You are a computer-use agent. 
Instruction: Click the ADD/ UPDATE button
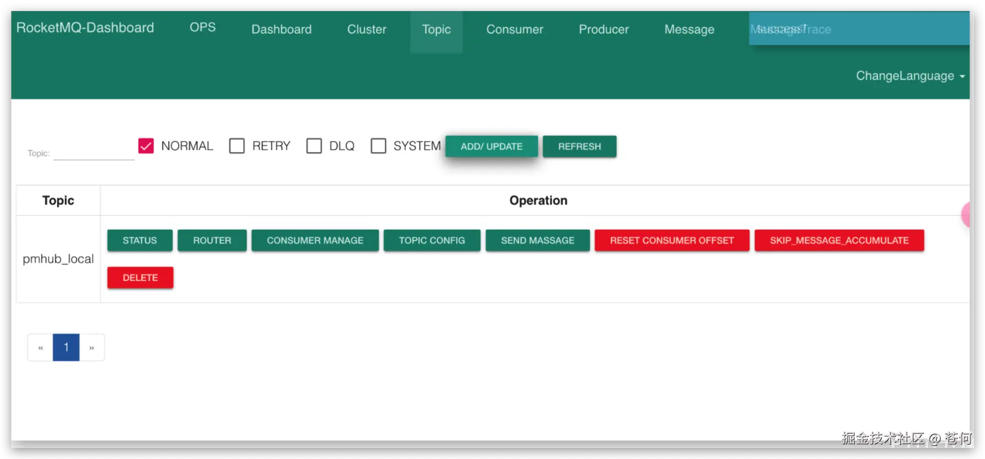[491, 146]
